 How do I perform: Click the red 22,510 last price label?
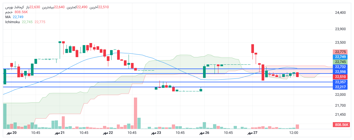(x=340, y=77)
